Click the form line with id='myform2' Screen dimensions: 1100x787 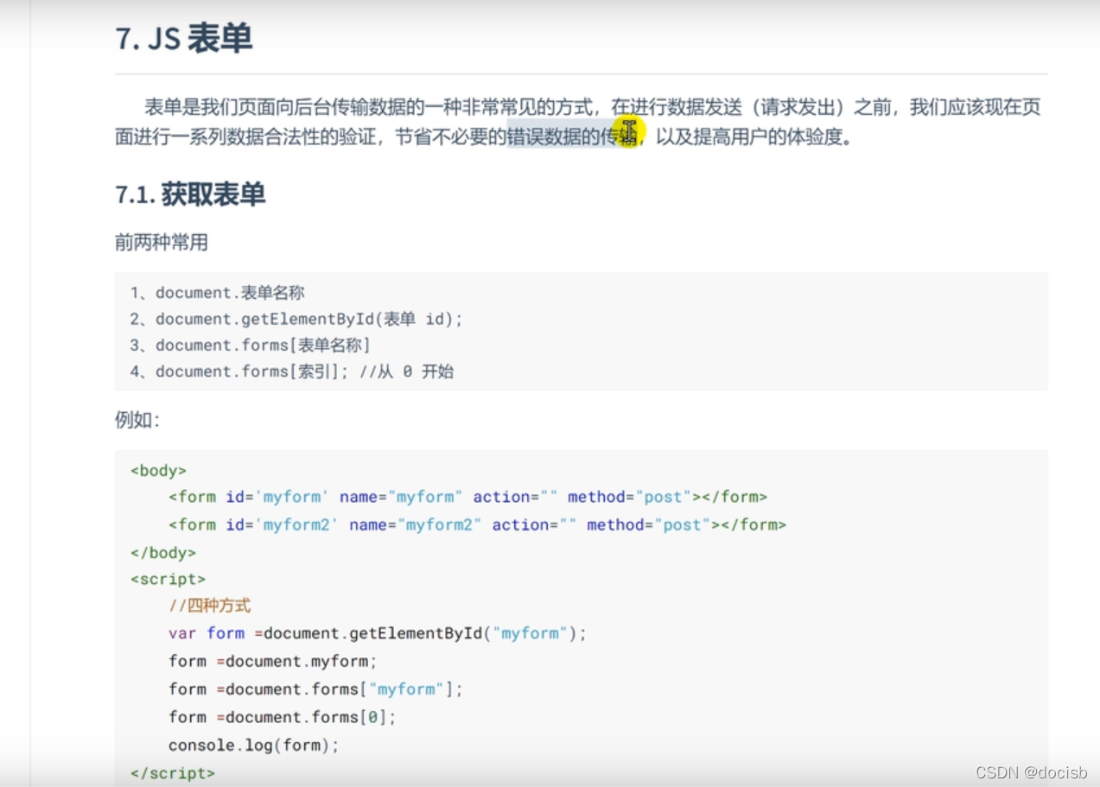tap(478, 524)
